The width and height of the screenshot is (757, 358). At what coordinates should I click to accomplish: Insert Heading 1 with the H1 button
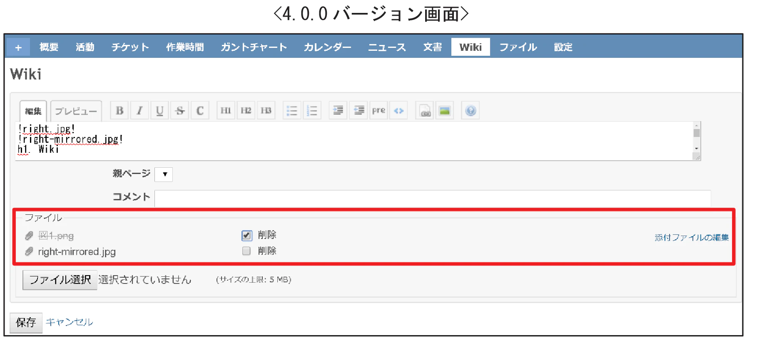[x=226, y=111]
